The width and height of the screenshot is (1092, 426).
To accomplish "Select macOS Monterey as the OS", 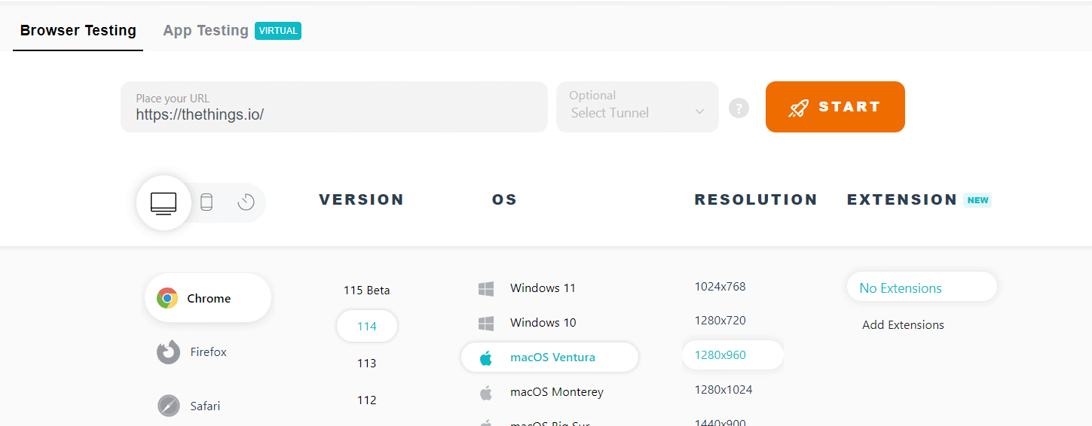I will (x=556, y=391).
